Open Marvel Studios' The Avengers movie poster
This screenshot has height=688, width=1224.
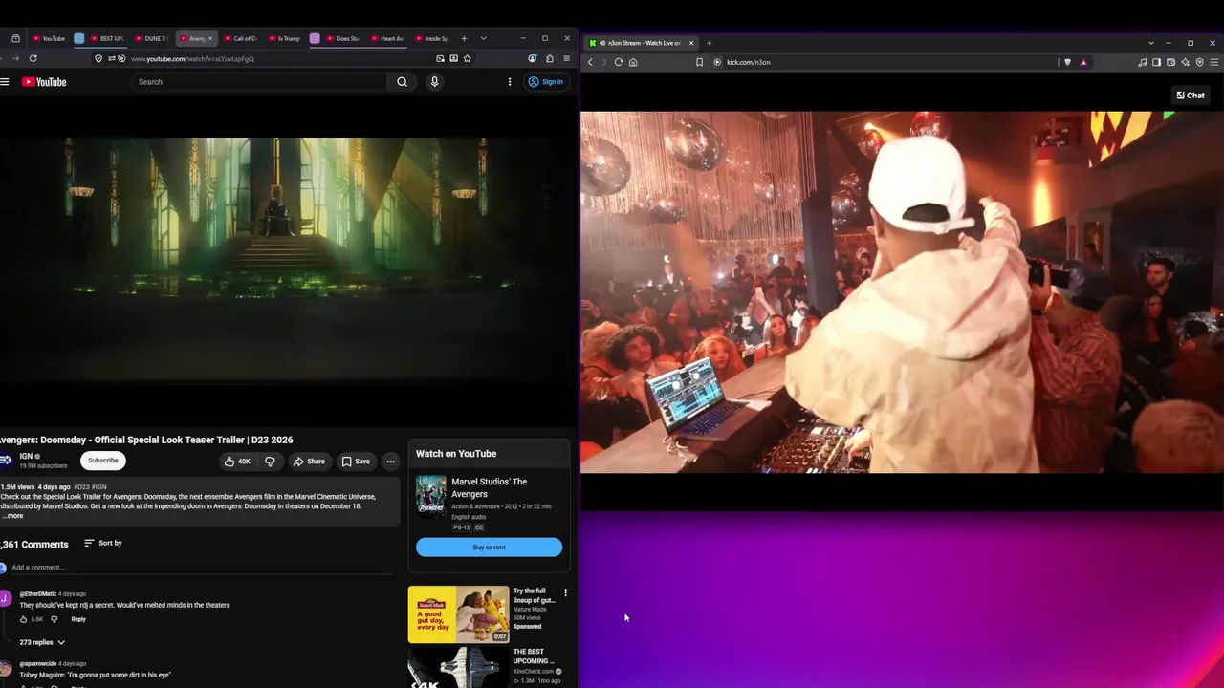[430, 497]
